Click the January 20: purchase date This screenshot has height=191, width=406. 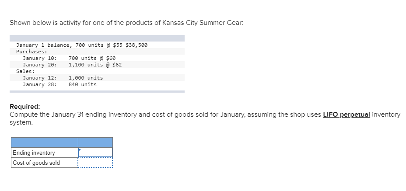coord(40,65)
